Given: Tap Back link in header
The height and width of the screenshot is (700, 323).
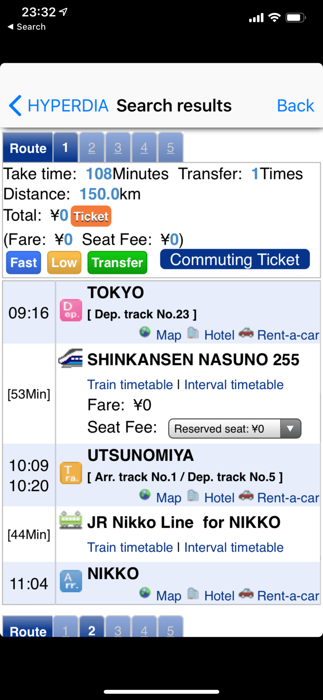Looking at the screenshot, I should tap(295, 106).
